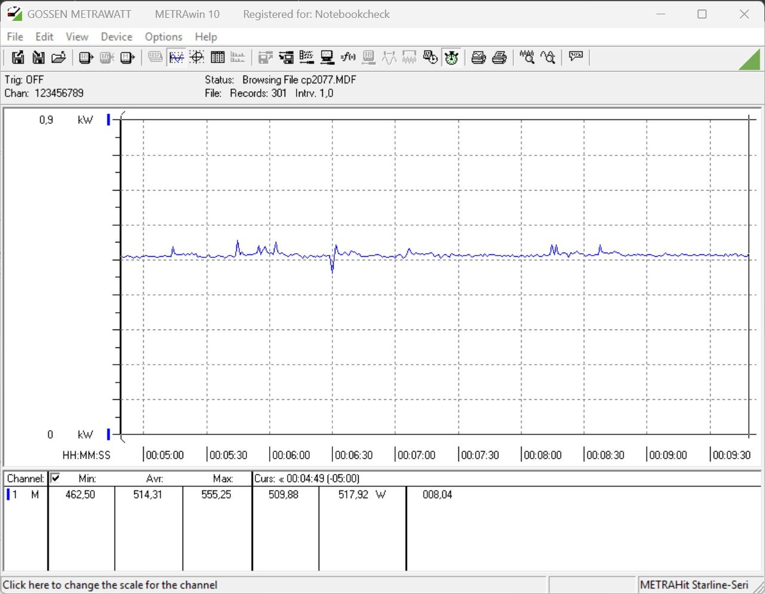
Task: Click the first floppy disk save icon
Action: coord(18,58)
